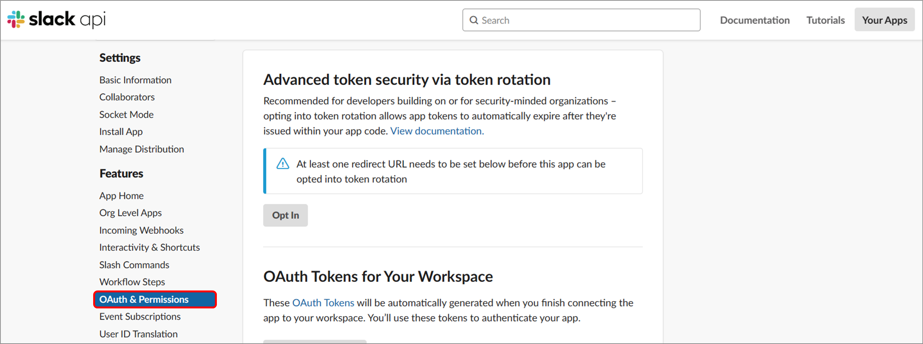Select Basic Information in Settings sidebar
Image resolution: width=923 pixels, height=344 pixels.
(x=136, y=80)
